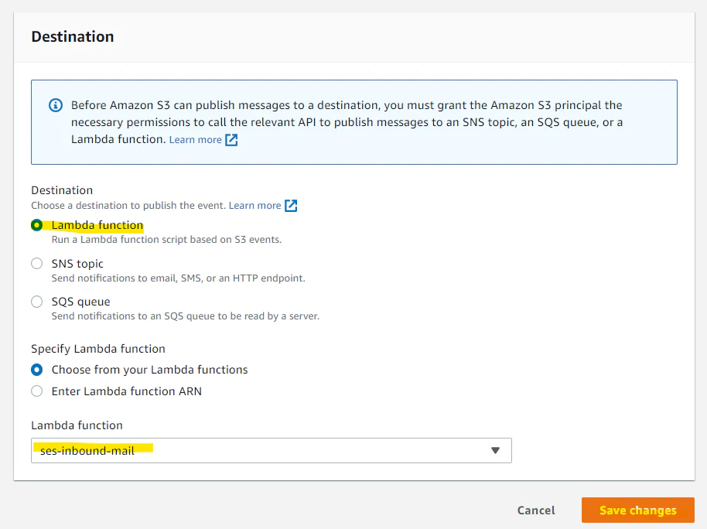
Task: Click external link icon beside Destination Learn more
Action: tap(291, 206)
